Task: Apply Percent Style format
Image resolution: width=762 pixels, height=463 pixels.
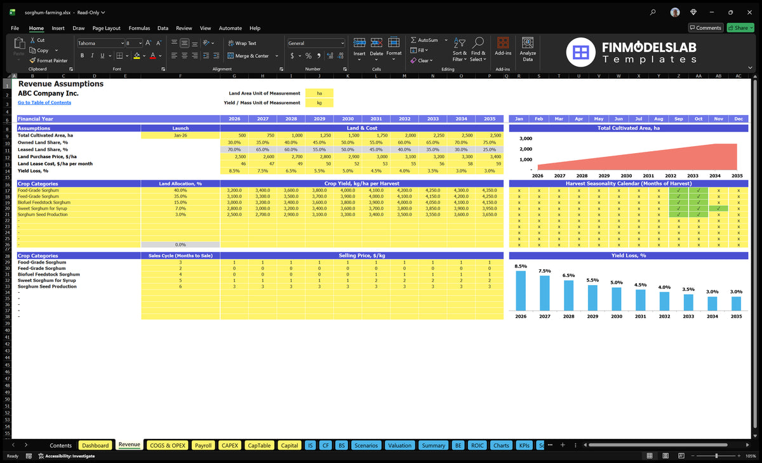Action: [x=309, y=56]
